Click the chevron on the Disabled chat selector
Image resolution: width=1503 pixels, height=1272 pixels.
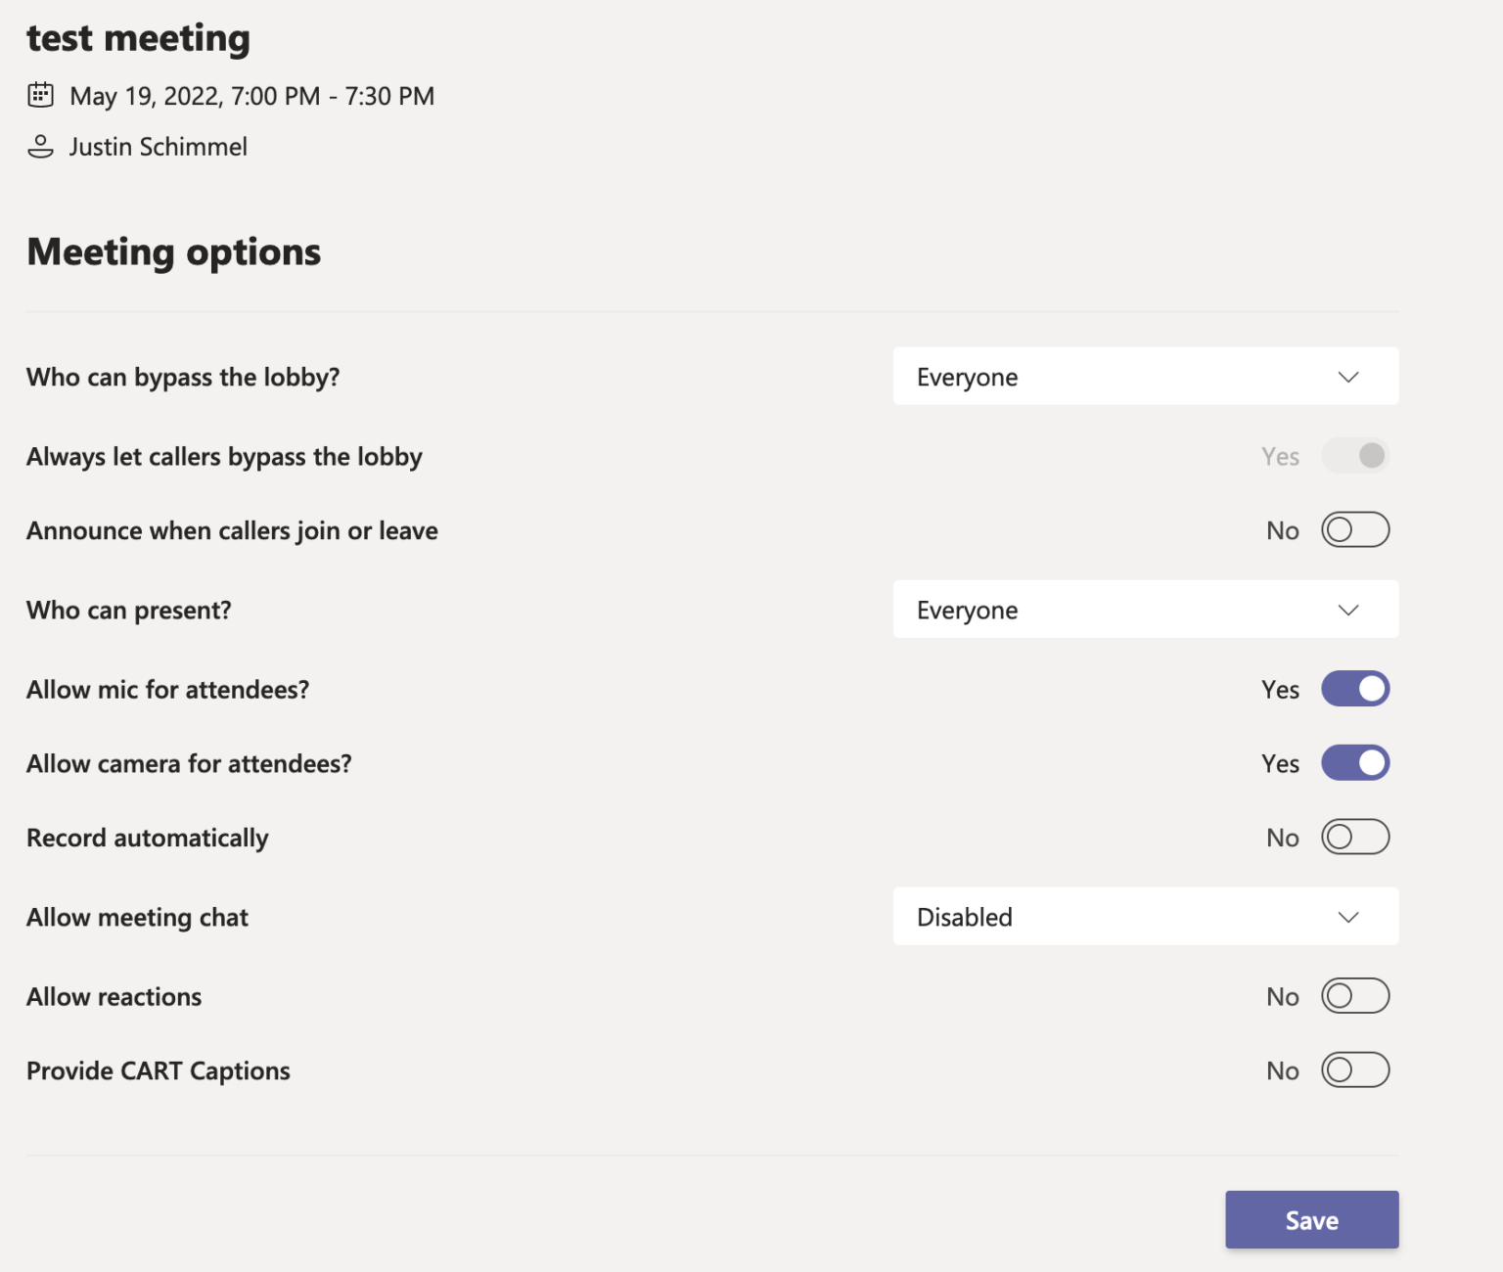pyautogui.click(x=1348, y=917)
